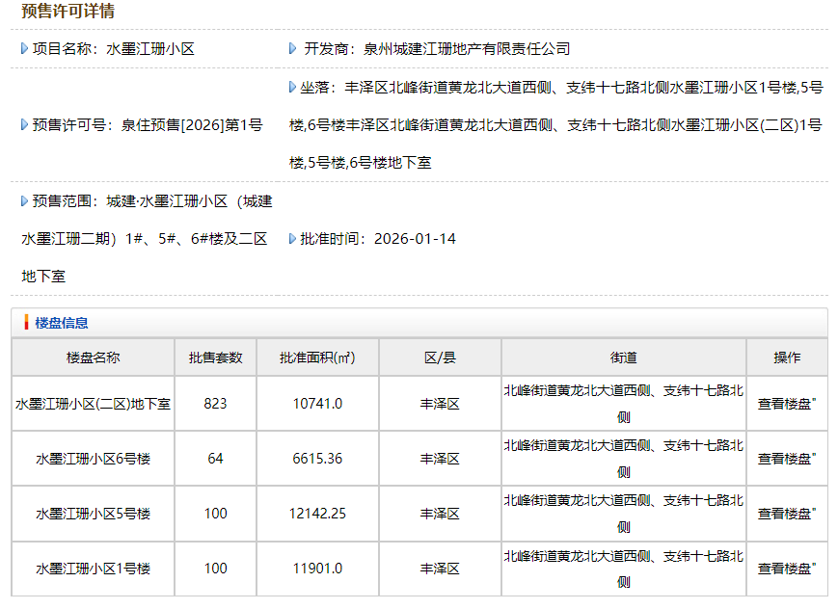
Task: Click the arrow icon before 坐落
Action: point(292,88)
